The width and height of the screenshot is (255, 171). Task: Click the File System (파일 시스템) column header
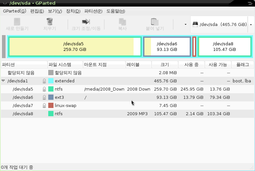65,65
